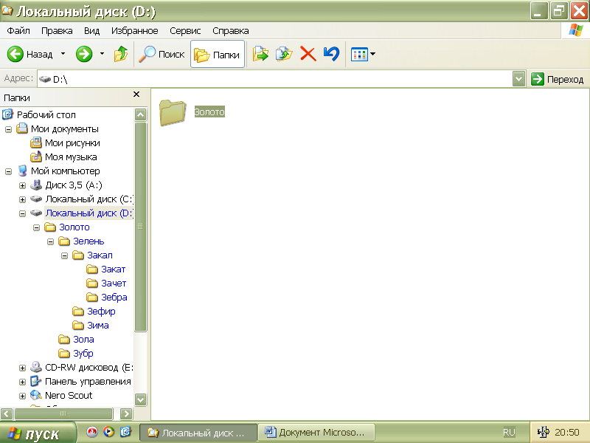Click the floppy Диск 3,5 icon
Screen dimensions: 590x443
[35, 185]
